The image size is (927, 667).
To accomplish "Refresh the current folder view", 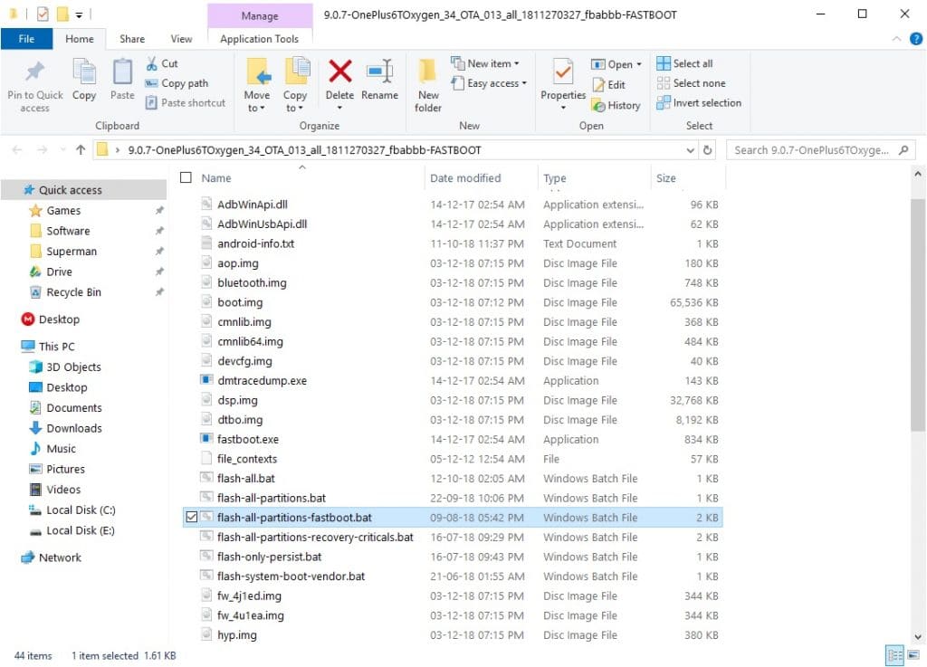I will (x=707, y=150).
